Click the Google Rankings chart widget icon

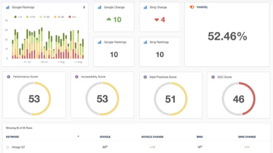click(x=8, y=7)
